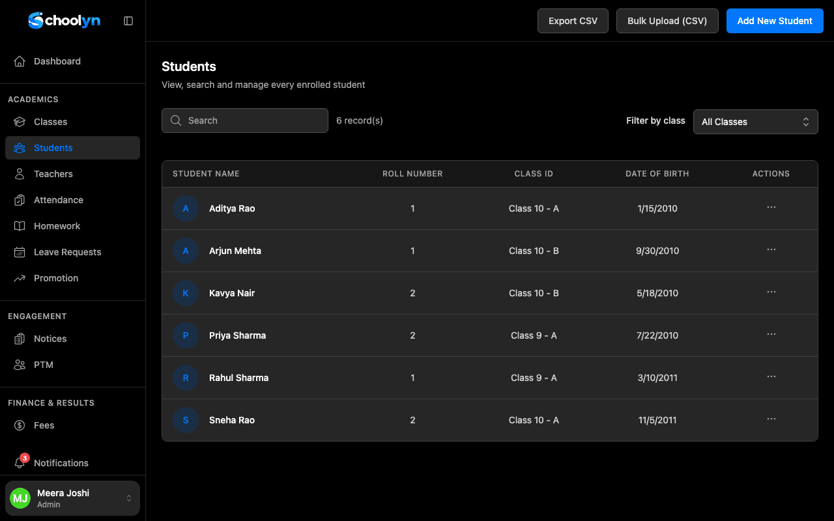834x521 pixels.
Task: Click the Notices clipboard icon
Action: (20, 339)
